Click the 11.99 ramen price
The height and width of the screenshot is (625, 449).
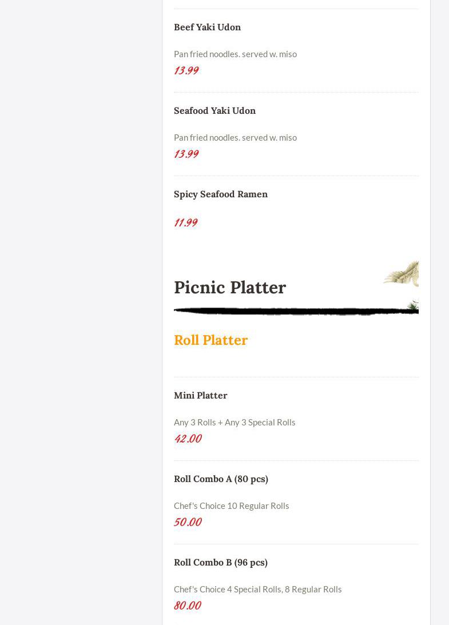185,222
